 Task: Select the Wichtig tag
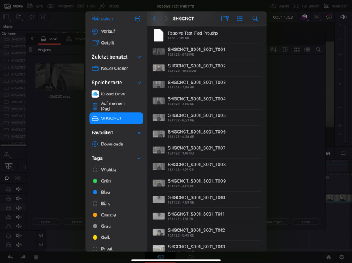point(116,170)
